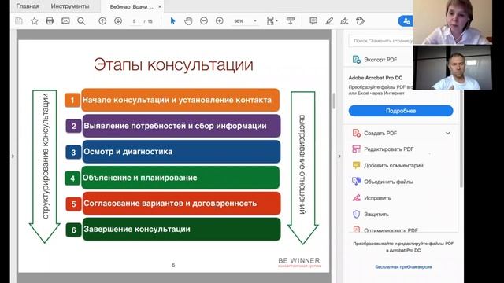Viewport: 504px width, 283px height.
Task: Click the Защитить shield icon
Action: coord(357,214)
